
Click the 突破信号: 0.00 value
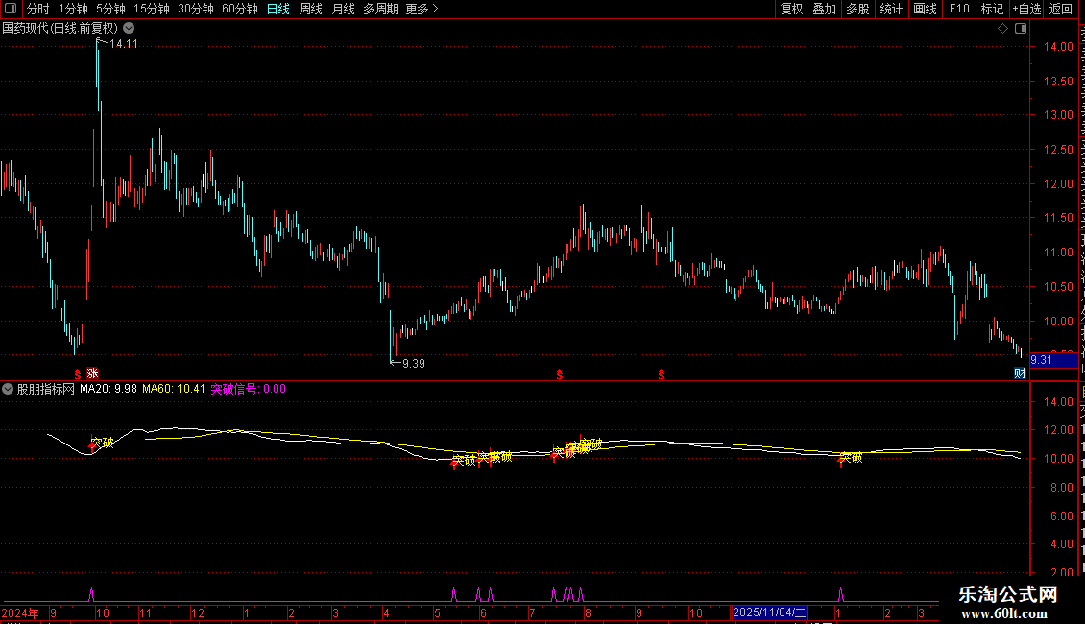tap(249, 389)
